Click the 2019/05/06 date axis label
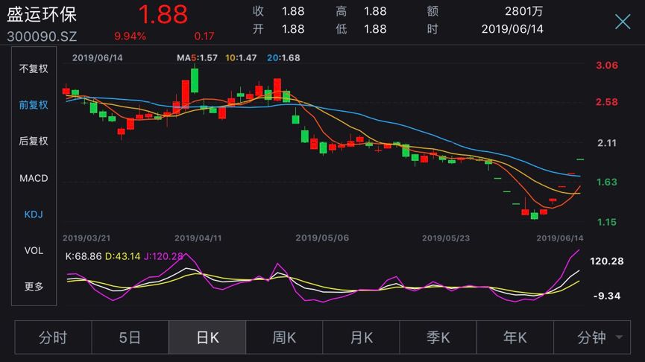The width and height of the screenshot is (645, 362). point(322,238)
